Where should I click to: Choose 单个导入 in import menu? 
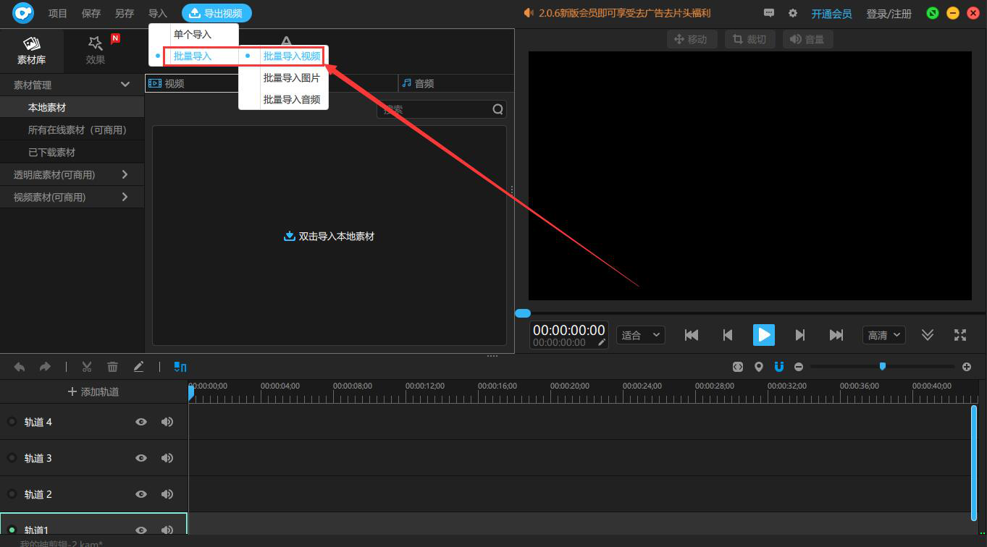click(x=193, y=34)
